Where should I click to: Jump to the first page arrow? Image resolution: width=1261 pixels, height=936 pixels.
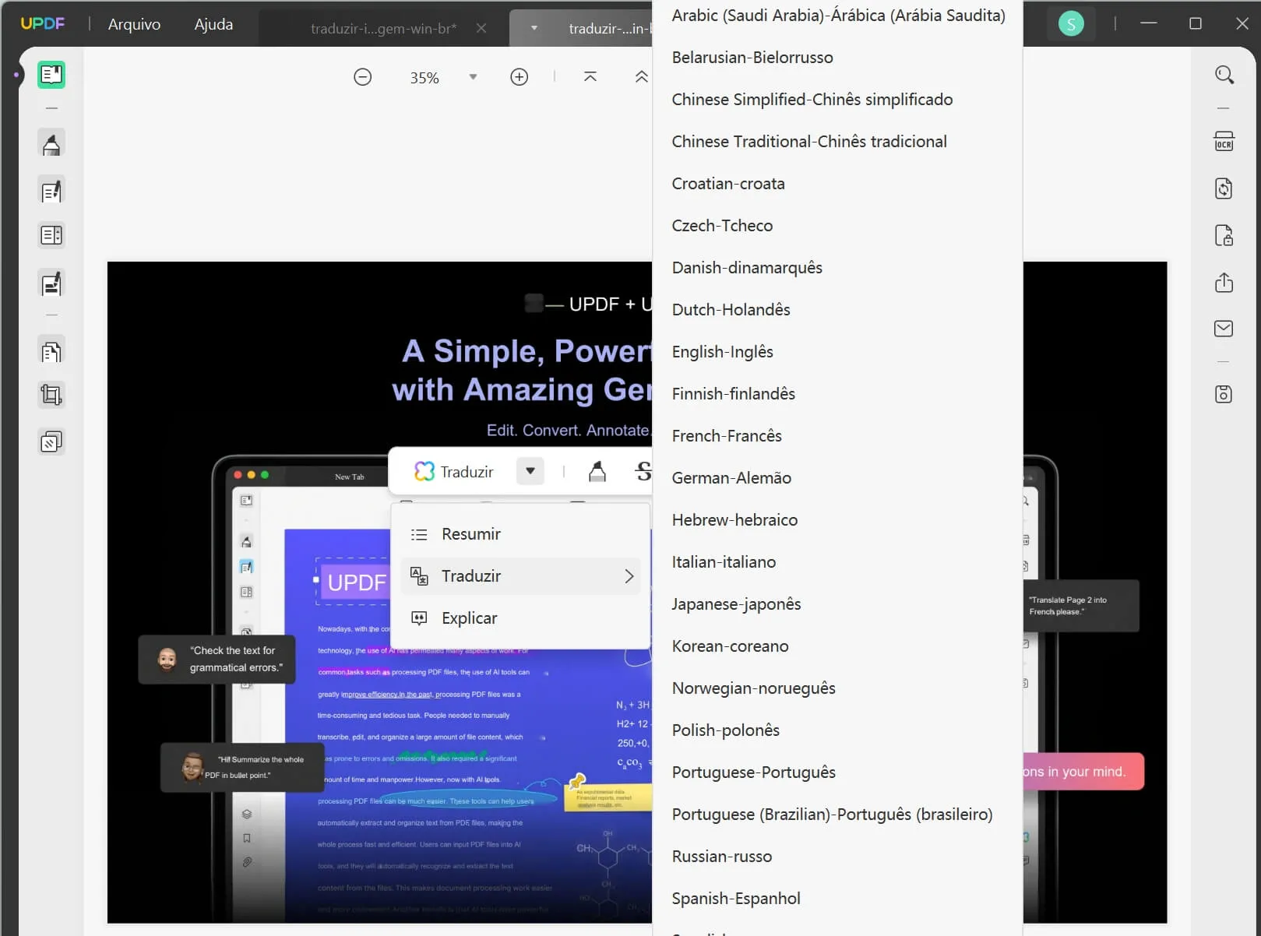point(590,77)
